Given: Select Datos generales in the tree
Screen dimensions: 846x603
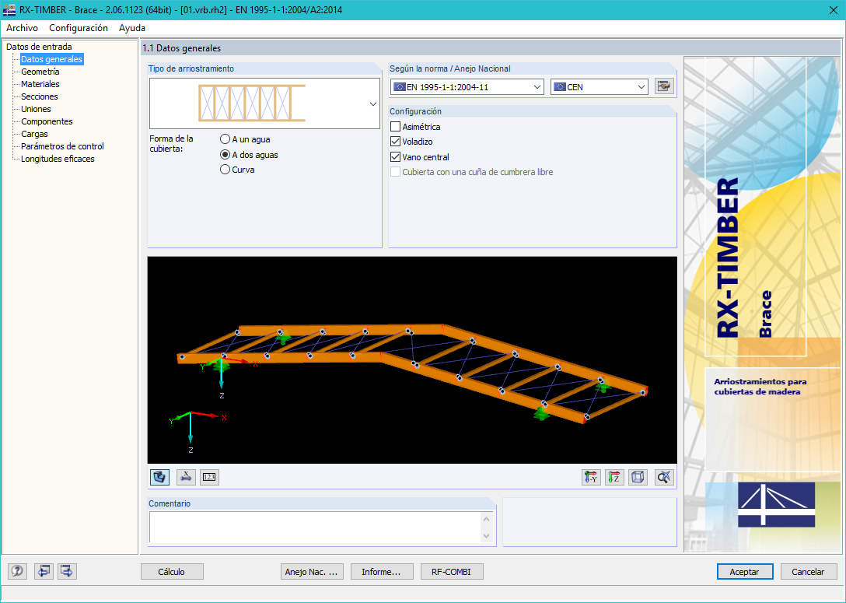Looking at the screenshot, I should point(52,59).
